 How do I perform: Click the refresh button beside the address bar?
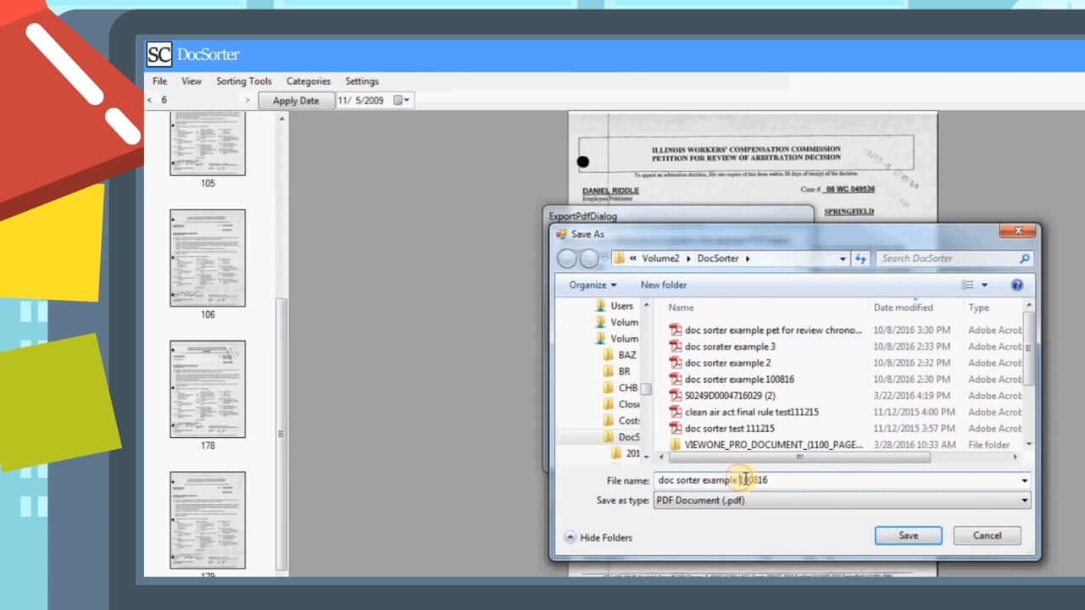[x=861, y=258]
